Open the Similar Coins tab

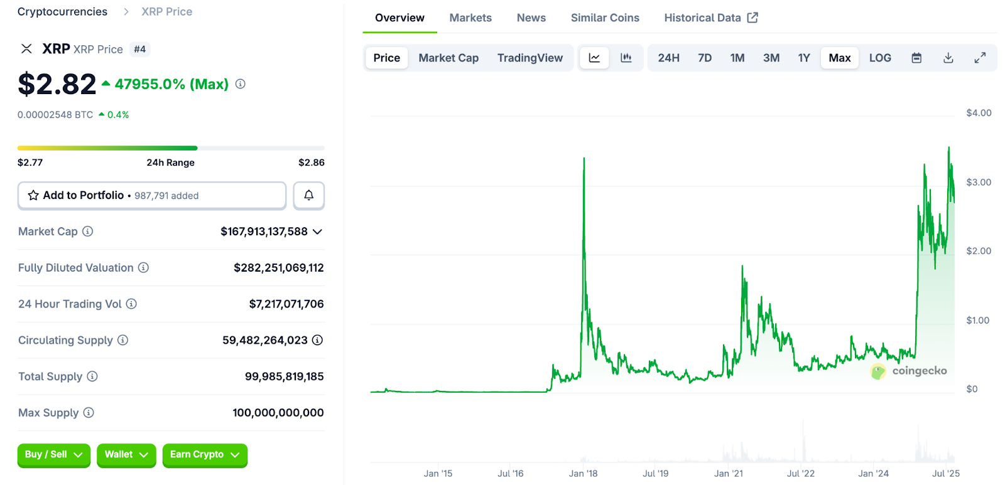[604, 18]
